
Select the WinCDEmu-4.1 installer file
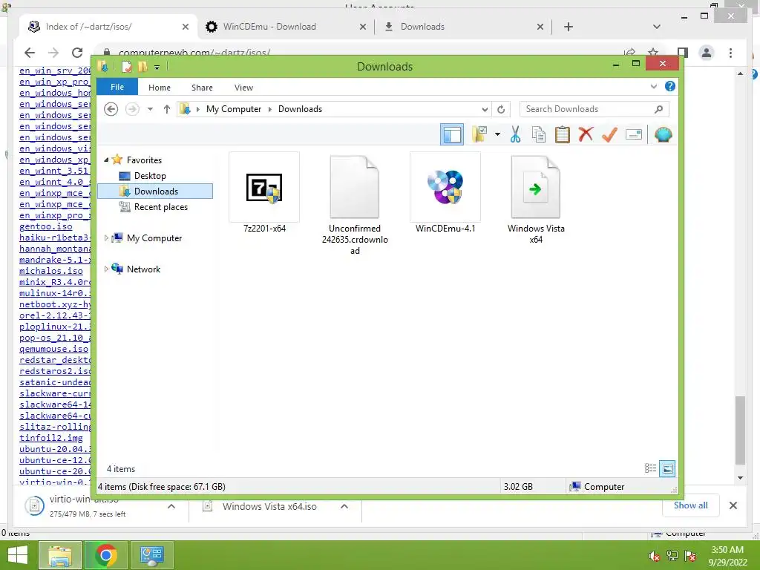click(x=445, y=194)
